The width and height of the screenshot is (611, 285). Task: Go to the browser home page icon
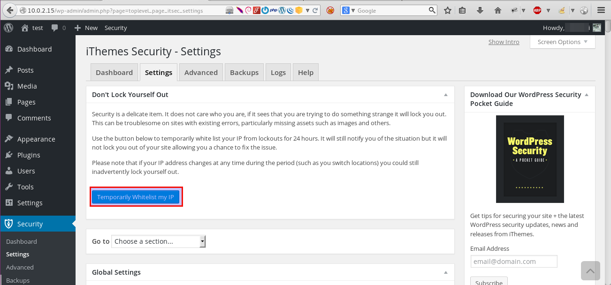[498, 10]
